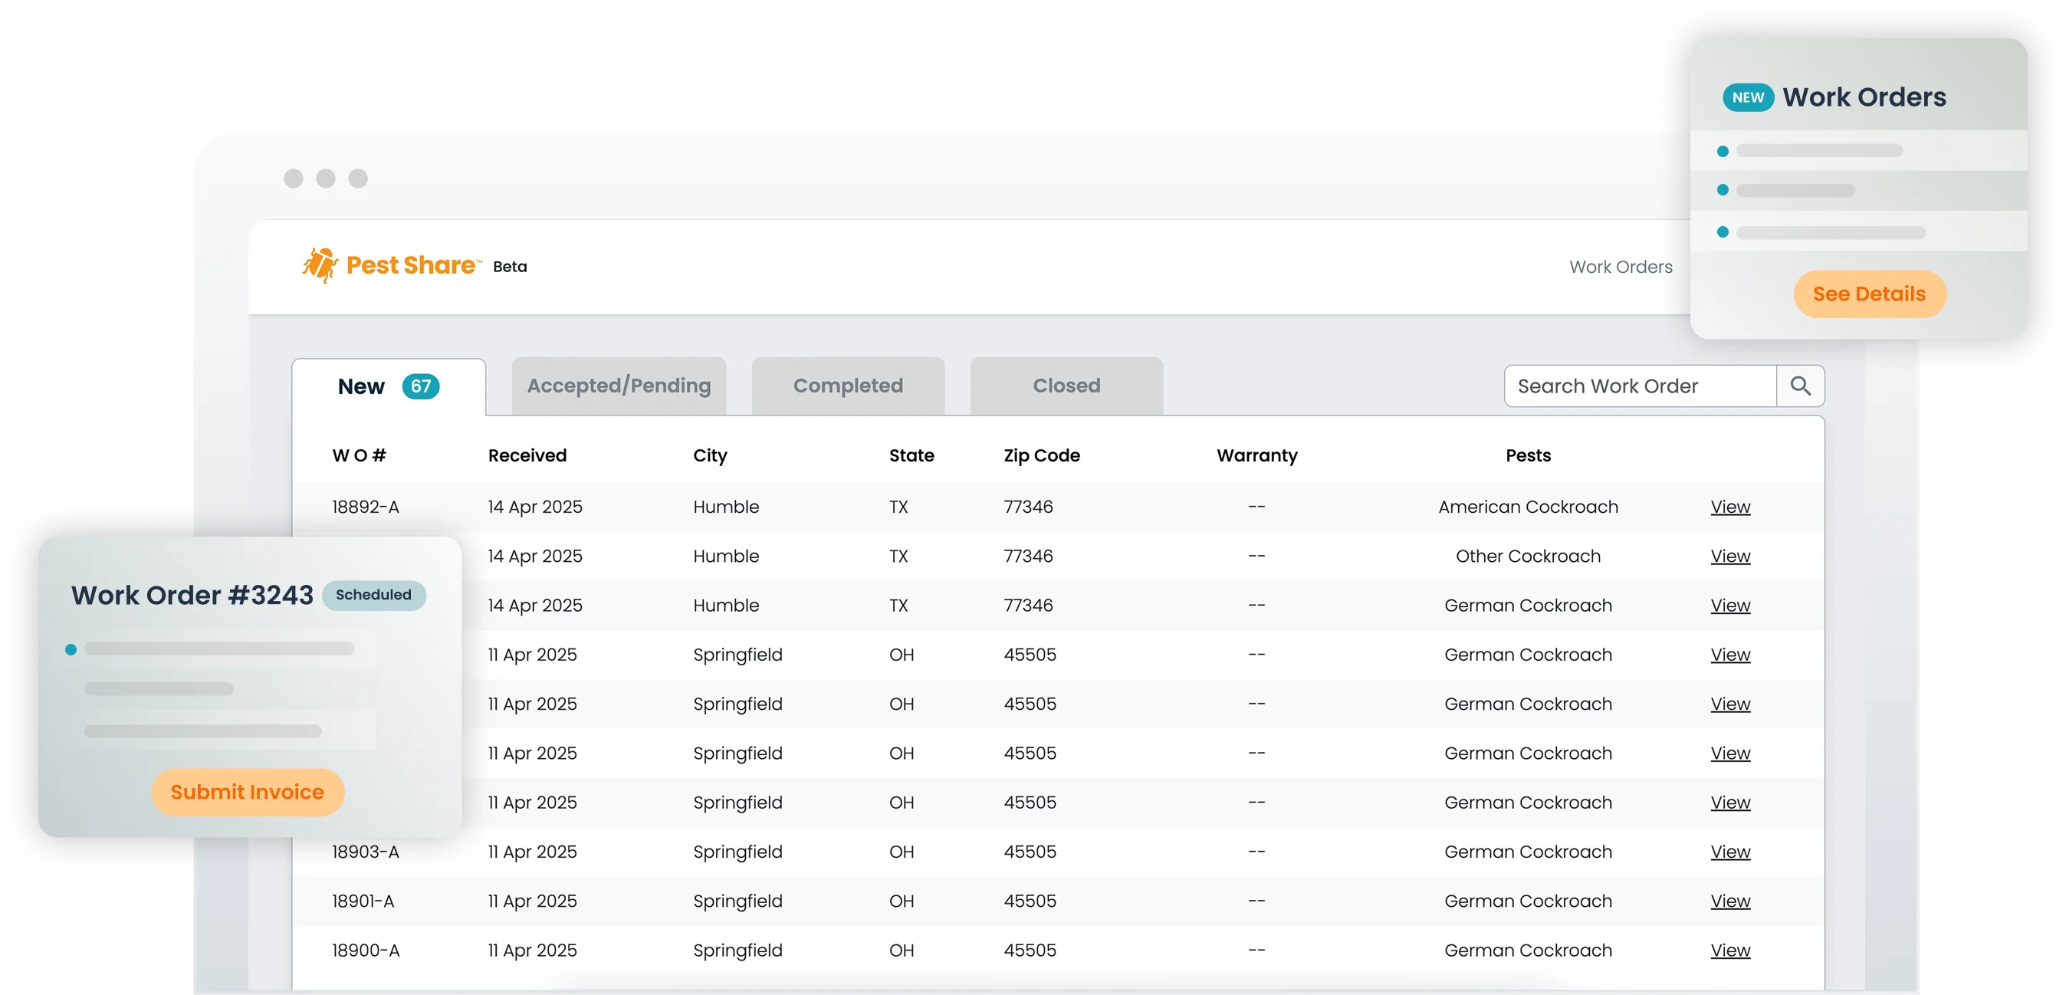View work order 18900-A
The image size is (2066, 995).
(1730, 951)
